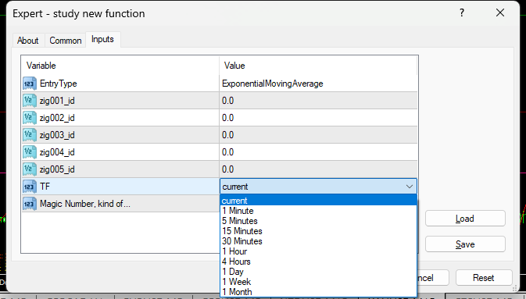526x299 pixels.
Task: Select the zig004_id variable name
Action: [x=57, y=152]
